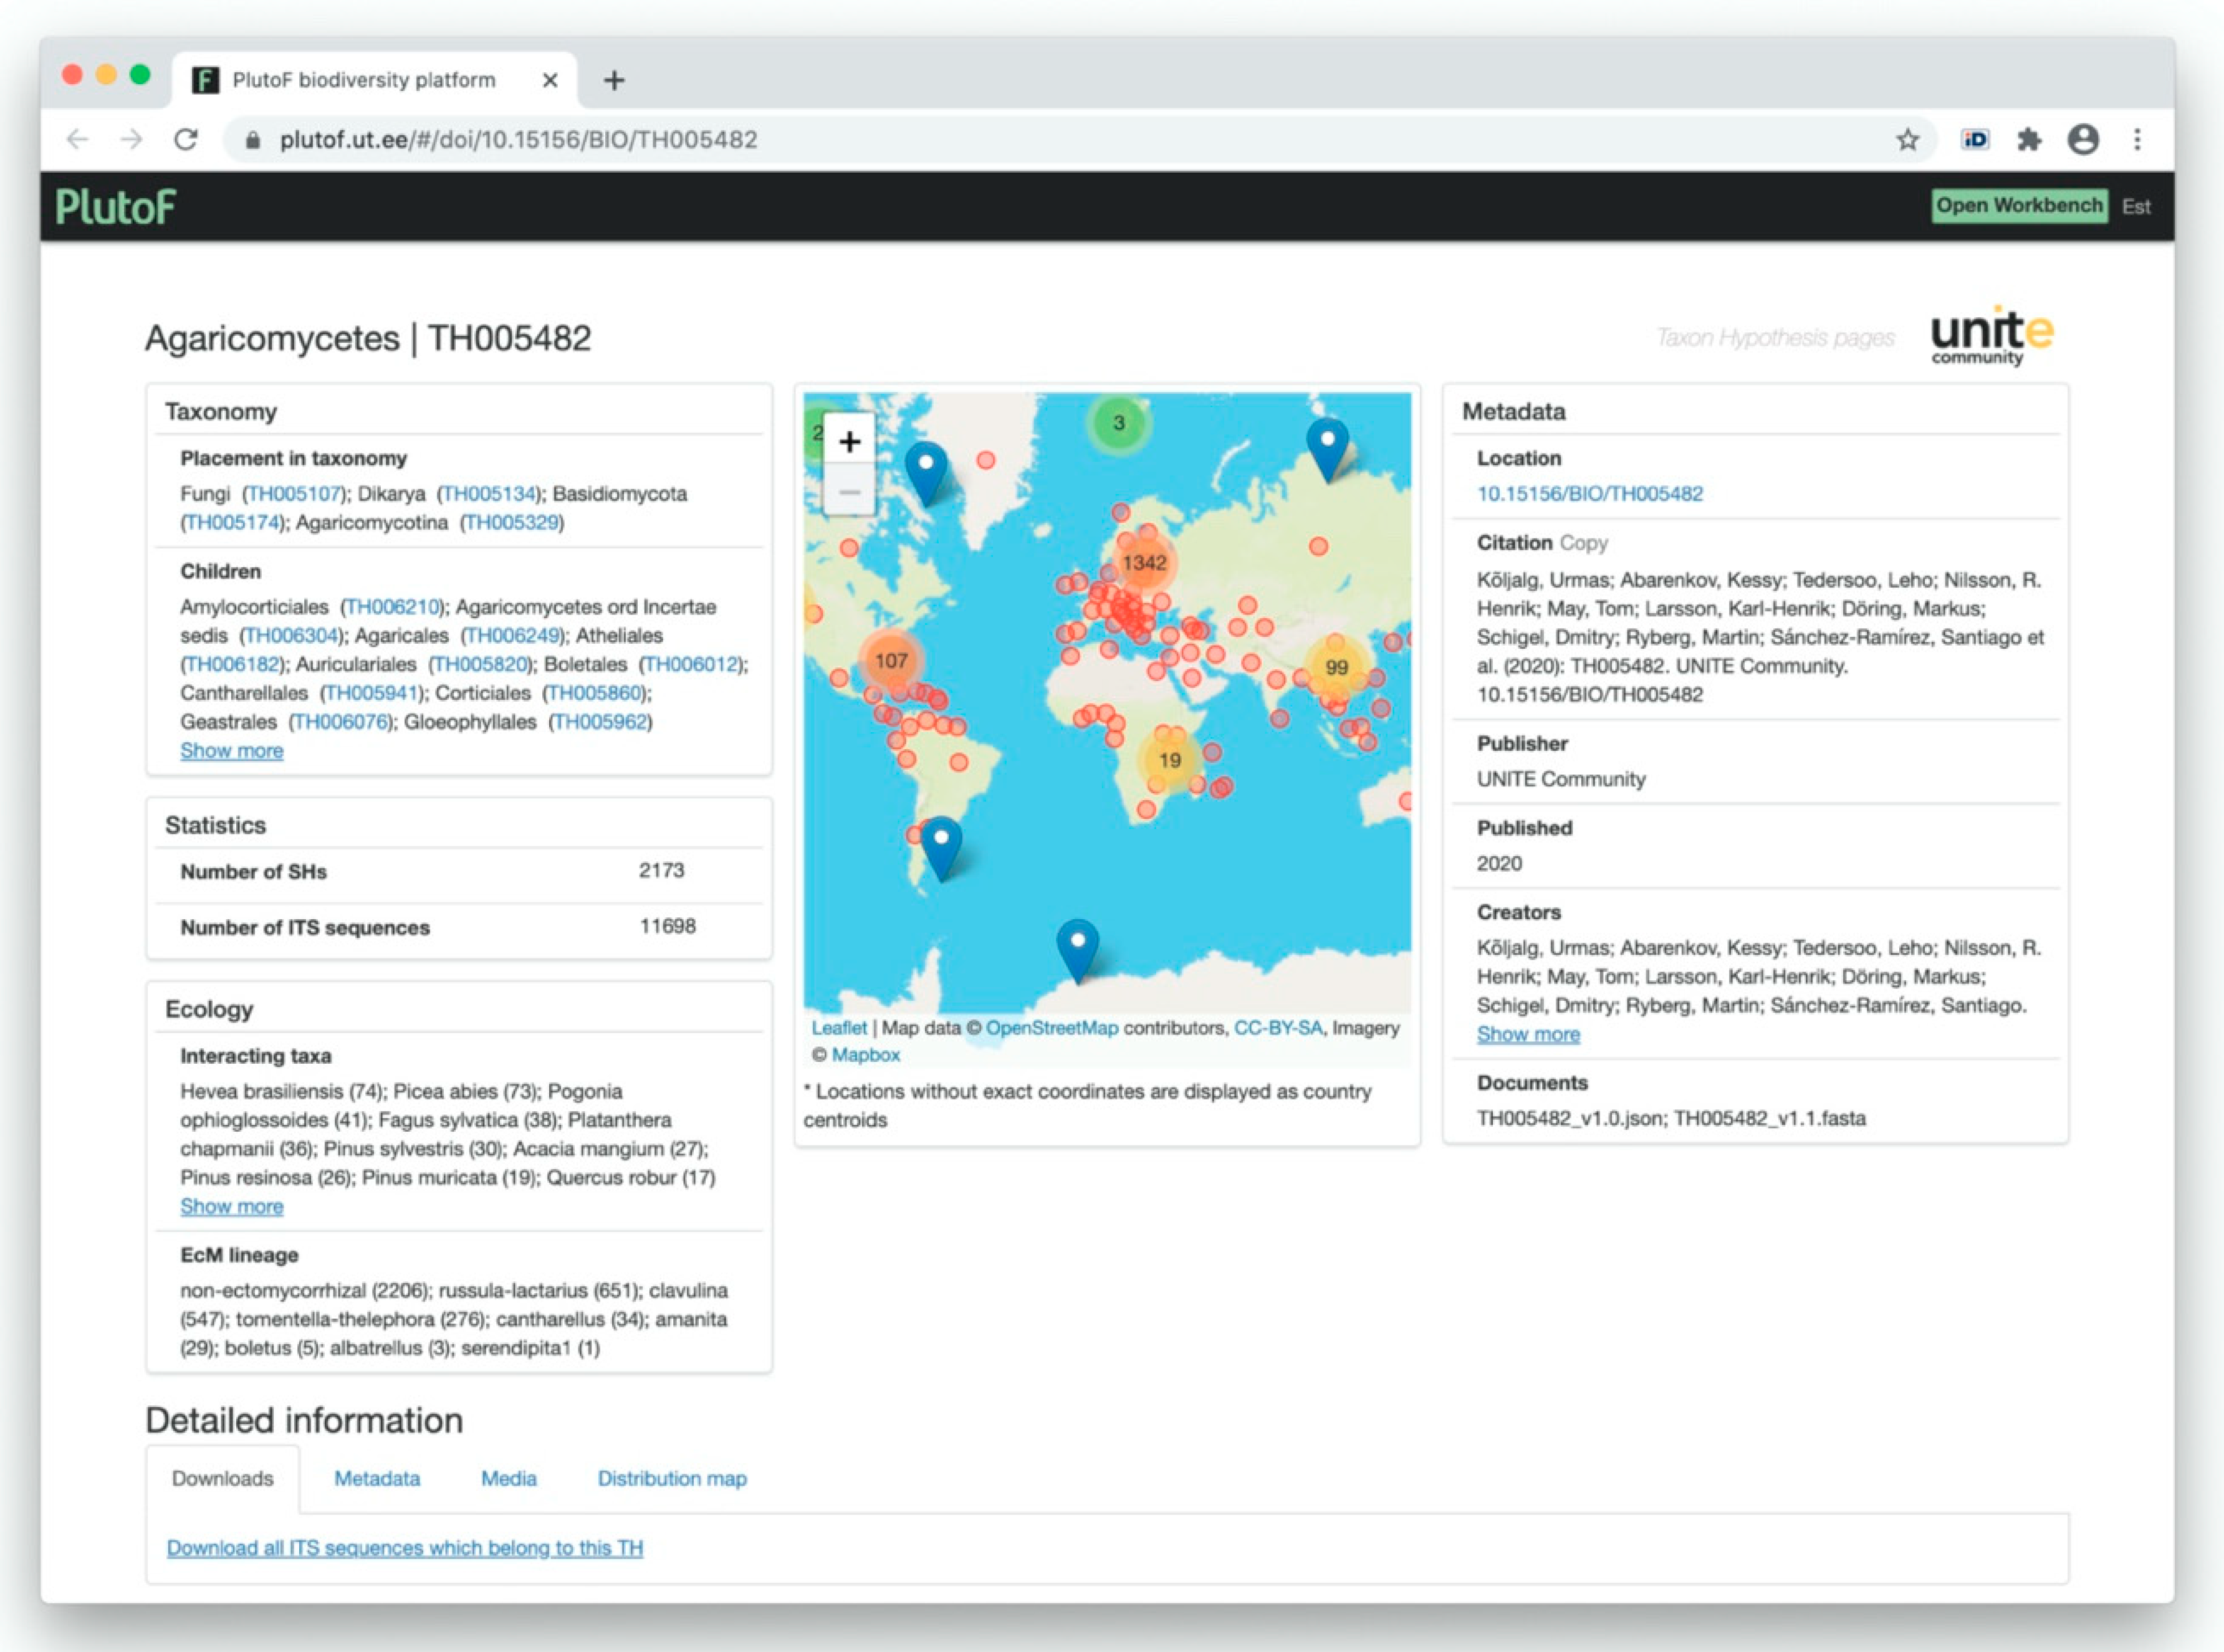Image resolution: width=2224 pixels, height=1652 pixels.
Task: Copy the citation text
Action: (x=1583, y=543)
